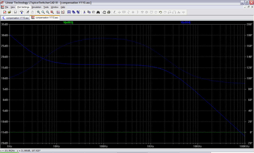Click the Close All Windows icon
254x153 pixels.
[x=78, y=12]
